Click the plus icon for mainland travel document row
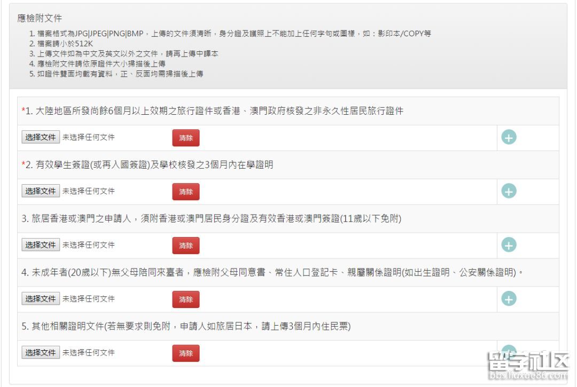This screenshot has height=387, width=577. click(509, 138)
